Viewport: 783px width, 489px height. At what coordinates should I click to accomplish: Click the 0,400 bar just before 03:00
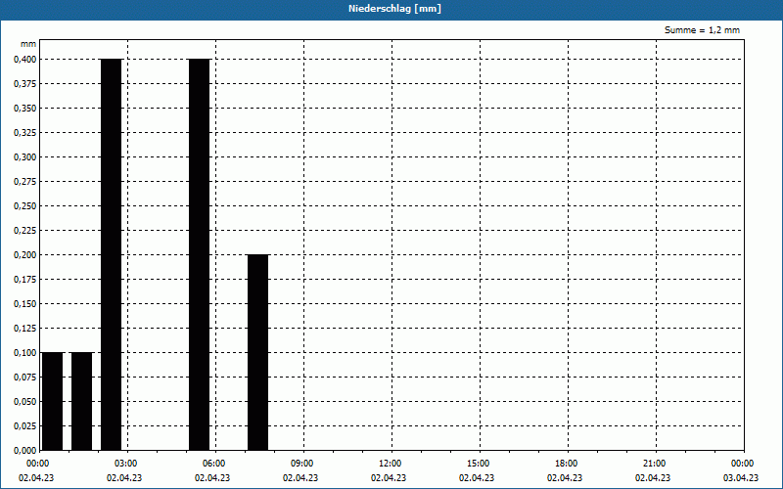click(111, 254)
